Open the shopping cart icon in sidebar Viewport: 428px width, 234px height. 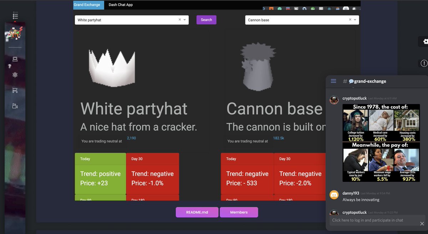click(x=15, y=90)
